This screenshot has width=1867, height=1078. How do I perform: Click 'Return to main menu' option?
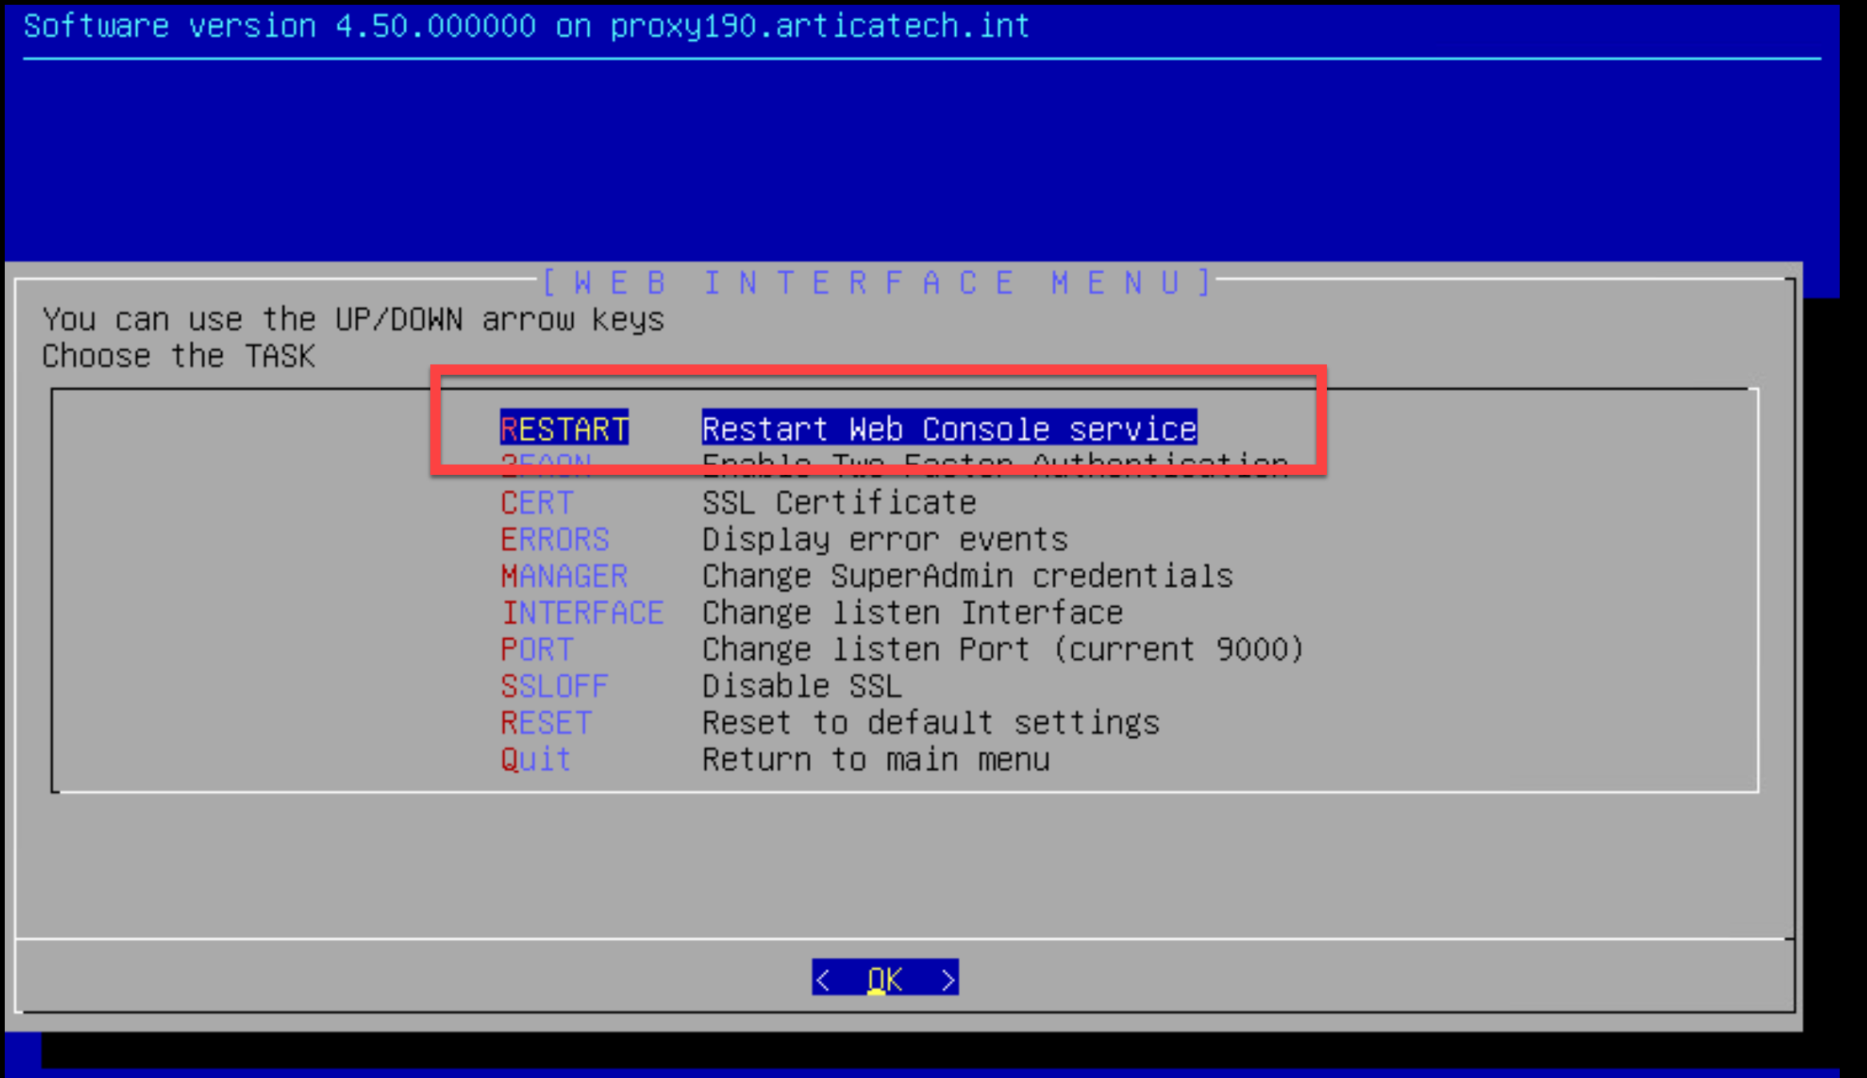click(875, 759)
